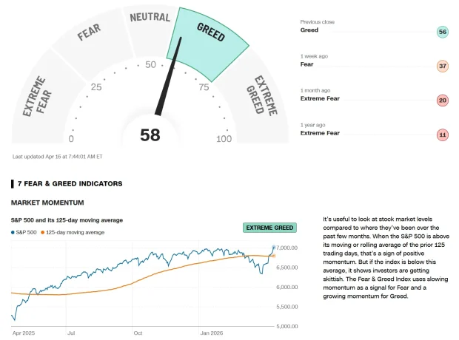The height and width of the screenshot is (340, 459).
Task: Select the highlighted Greed gauge segment
Action: click(209, 38)
